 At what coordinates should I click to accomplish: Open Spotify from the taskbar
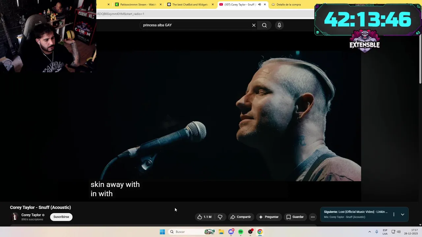(241, 232)
